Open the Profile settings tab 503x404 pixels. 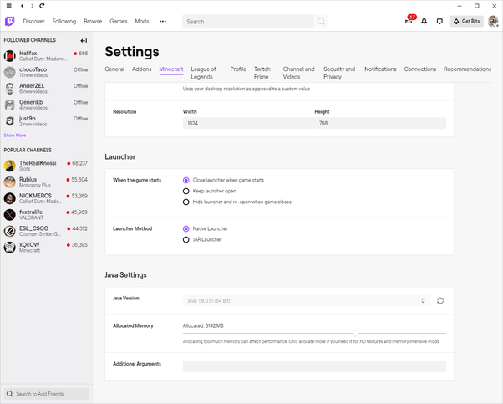(238, 69)
